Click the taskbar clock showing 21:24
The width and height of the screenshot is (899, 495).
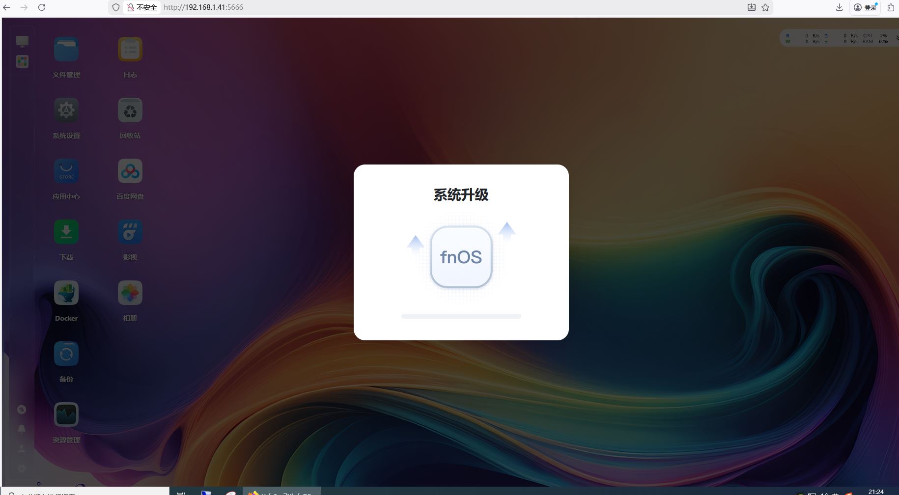876,492
